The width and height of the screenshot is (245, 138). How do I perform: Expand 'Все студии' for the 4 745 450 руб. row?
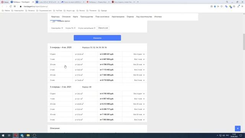[x=139, y=94]
